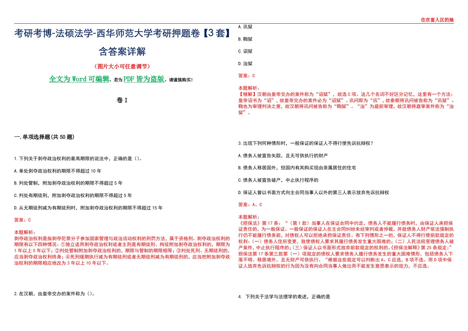Image resolution: width=468 pixels, height=331 pixels.
Task: Select option A.讯狱
Action: pyautogui.click(x=245, y=27)
